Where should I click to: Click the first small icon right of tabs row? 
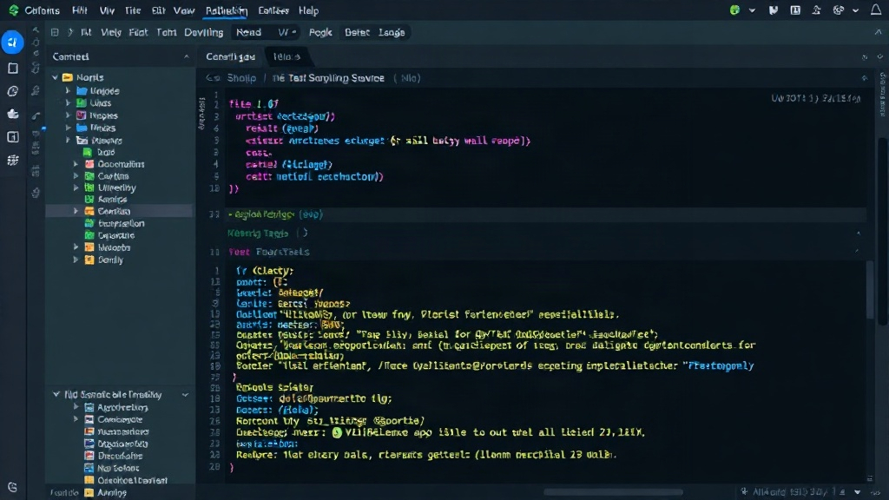pos(865,56)
